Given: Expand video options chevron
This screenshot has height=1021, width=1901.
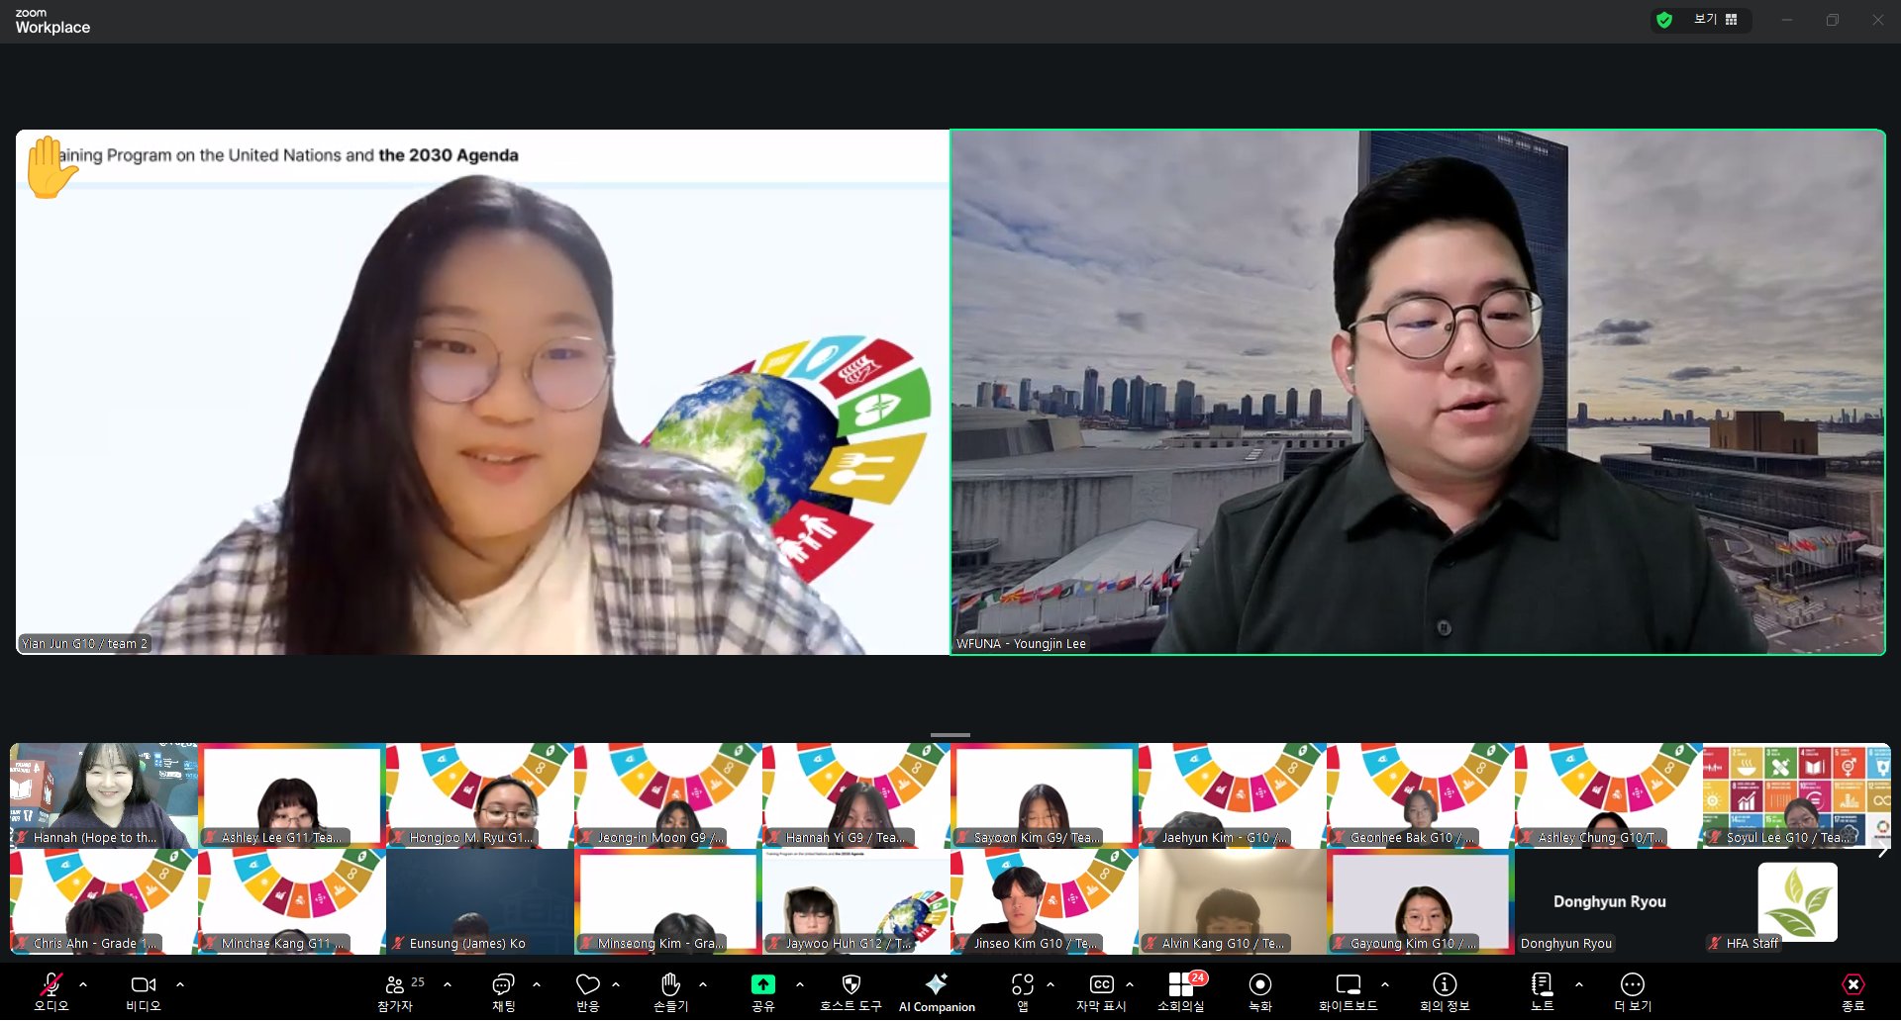Looking at the screenshot, I should pos(180,984).
